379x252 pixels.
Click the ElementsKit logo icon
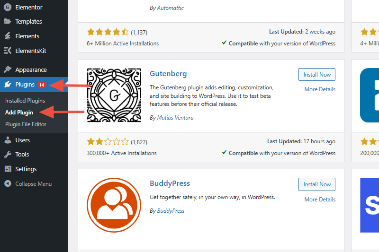coord(8,51)
